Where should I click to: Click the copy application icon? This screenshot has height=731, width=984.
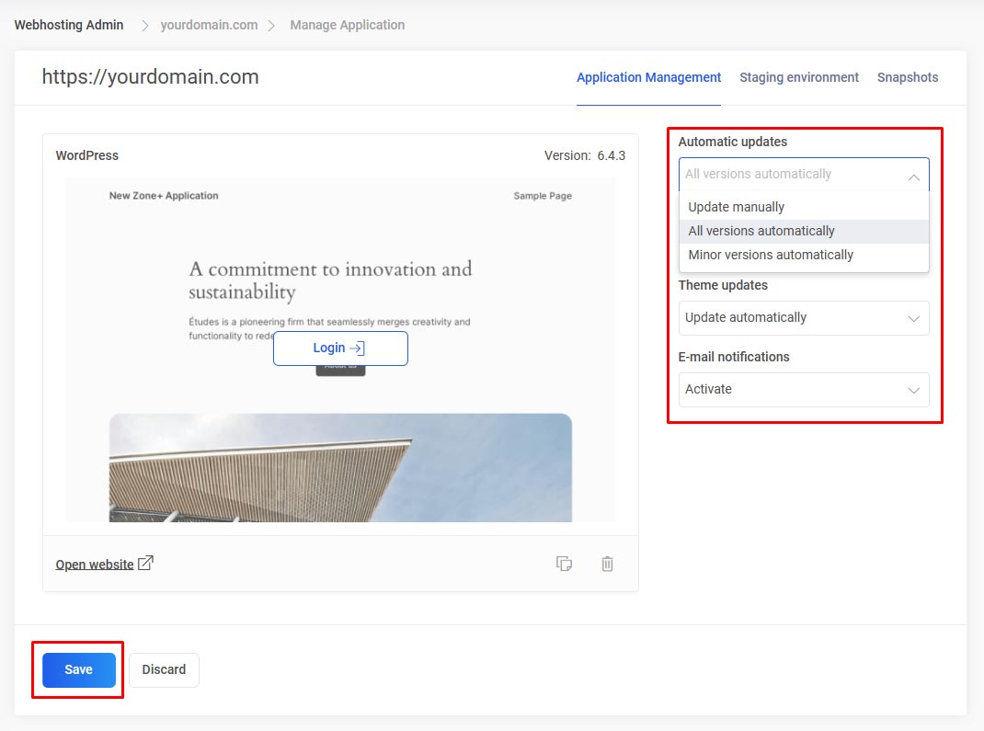pyautogui.click(x=565, y=564)
